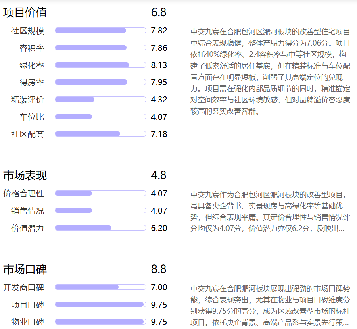Click the 绿化率 label
The width and height of the screenshot is (357, 329).
click(x=31, y=65)
